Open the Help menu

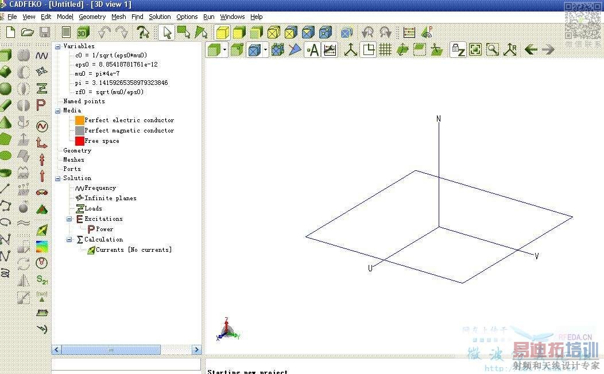(x=256, y=17)
